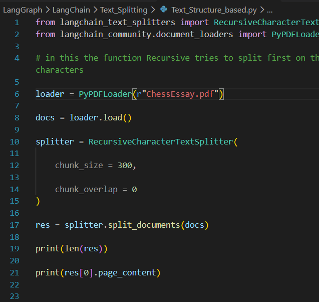319x302 pixels.
Task: Click print(len(res)) on line 19
Action: coord(72,249)
